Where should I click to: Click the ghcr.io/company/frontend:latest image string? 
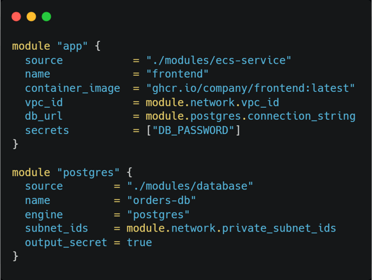tap(250, 88)
